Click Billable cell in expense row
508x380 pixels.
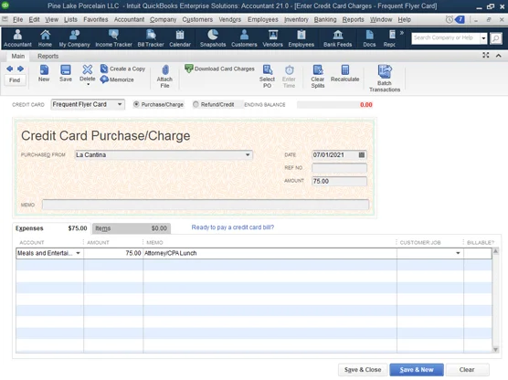478,253
